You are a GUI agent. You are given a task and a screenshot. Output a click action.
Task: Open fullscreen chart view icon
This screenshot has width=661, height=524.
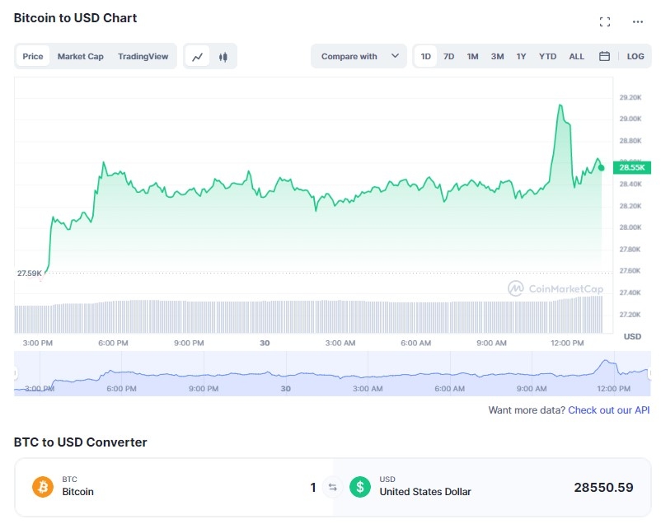tap(604, 22)
